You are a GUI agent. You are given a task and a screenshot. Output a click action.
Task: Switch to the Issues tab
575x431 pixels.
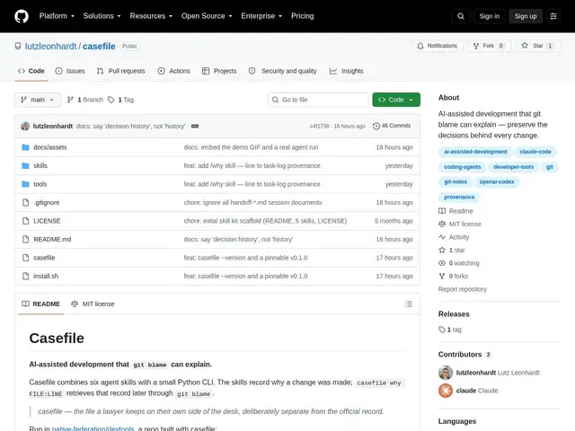(70, 71)
